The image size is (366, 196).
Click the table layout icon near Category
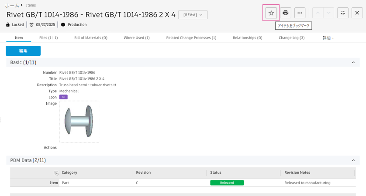point(56,173)
